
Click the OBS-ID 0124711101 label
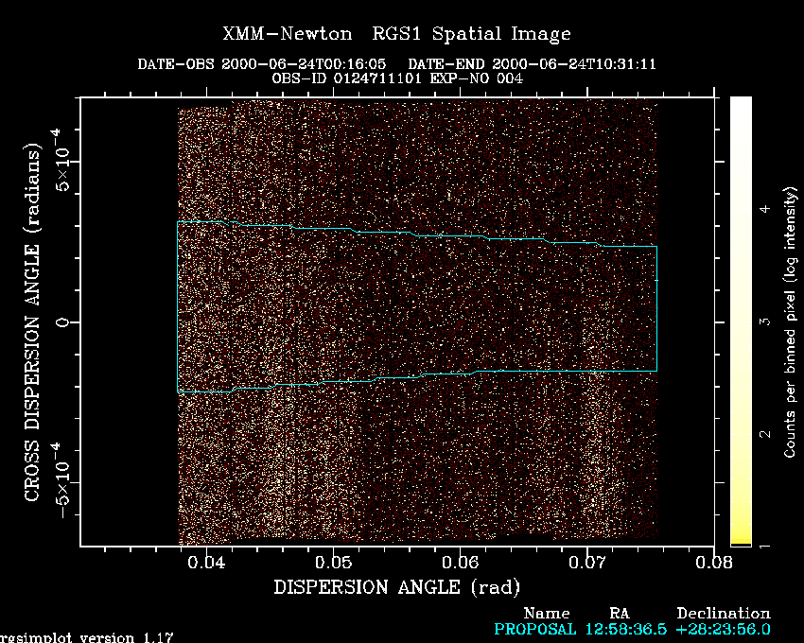point(343,78)
